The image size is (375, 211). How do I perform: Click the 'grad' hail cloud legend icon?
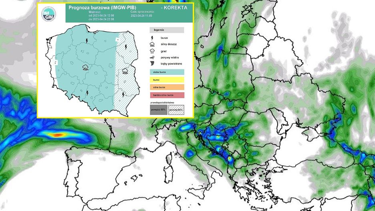pyautogui.click(x=152, y=51)
